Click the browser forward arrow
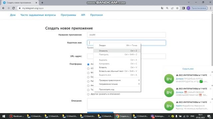 click(x=8, y=8)
